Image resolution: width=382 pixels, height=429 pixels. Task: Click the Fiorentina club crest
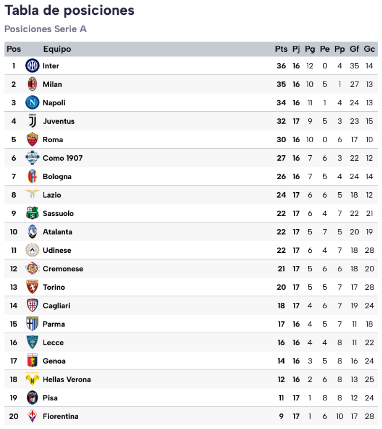tap(32, 416)
